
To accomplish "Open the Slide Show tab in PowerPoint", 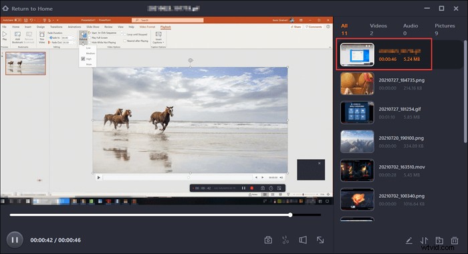I will [92, 27].
